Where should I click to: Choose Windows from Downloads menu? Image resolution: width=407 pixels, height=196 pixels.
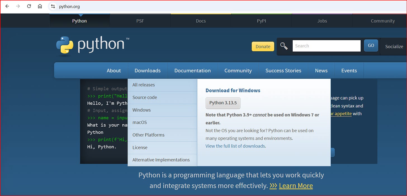pos(162,110)
